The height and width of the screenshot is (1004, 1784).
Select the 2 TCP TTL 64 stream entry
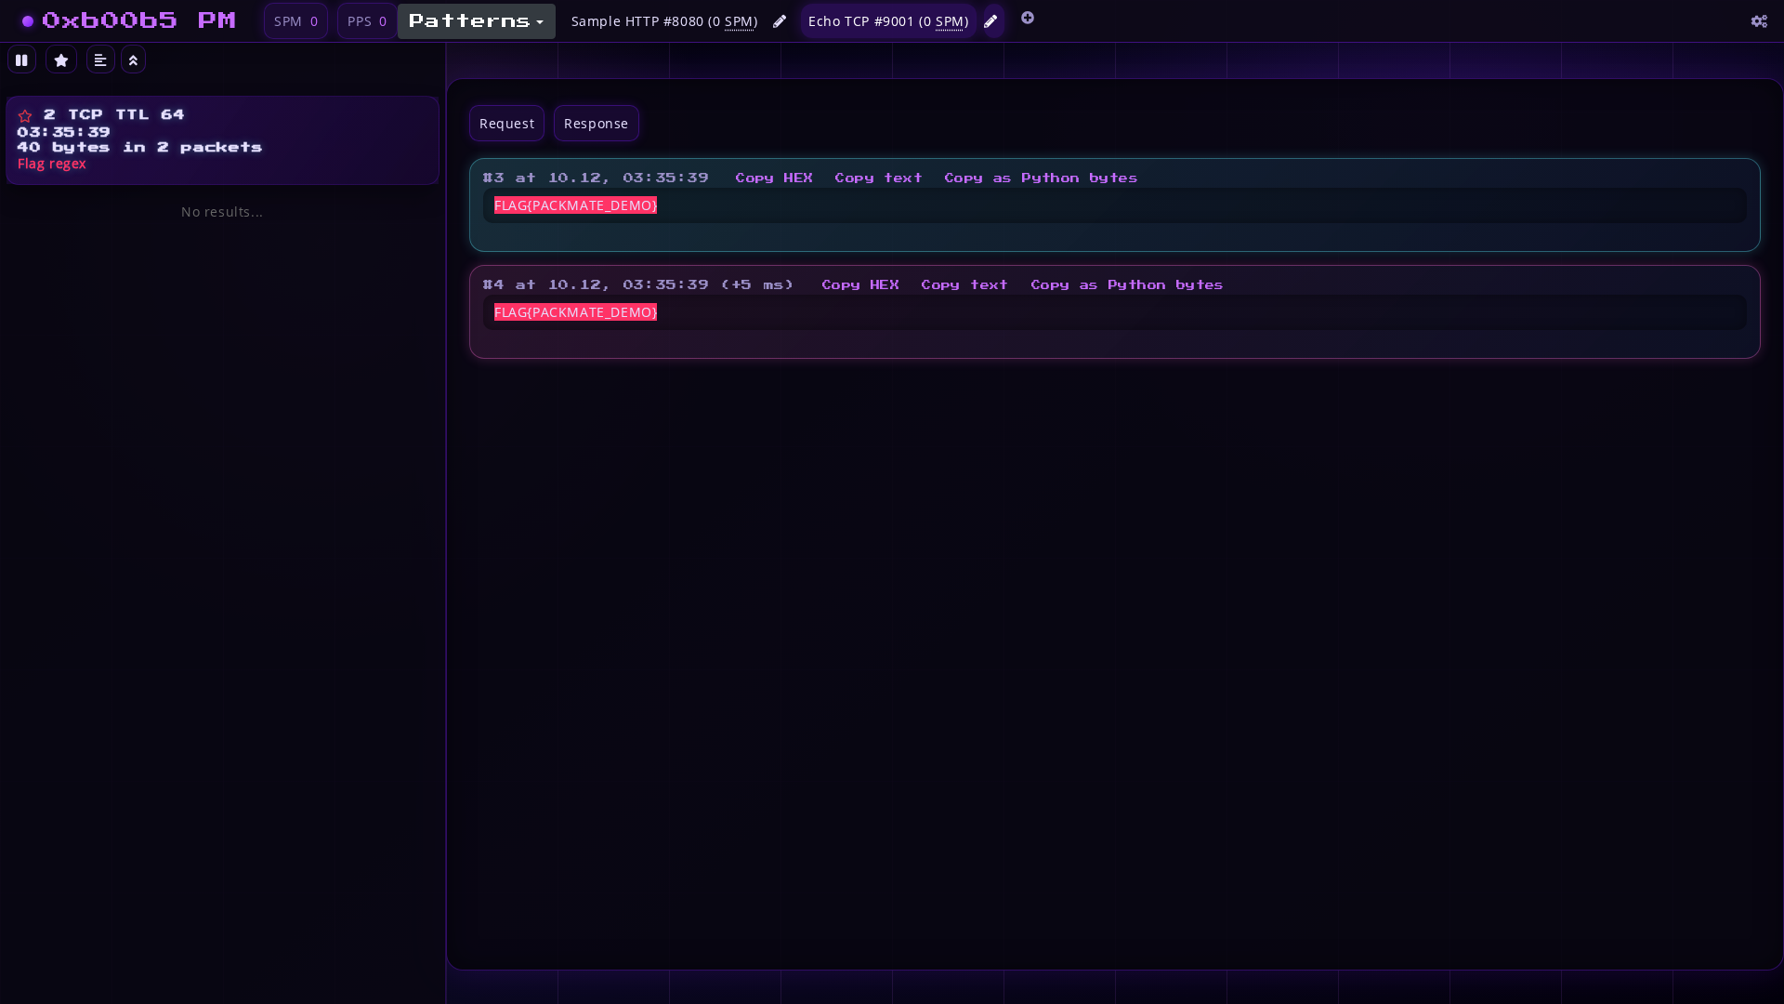coord(223,140)
